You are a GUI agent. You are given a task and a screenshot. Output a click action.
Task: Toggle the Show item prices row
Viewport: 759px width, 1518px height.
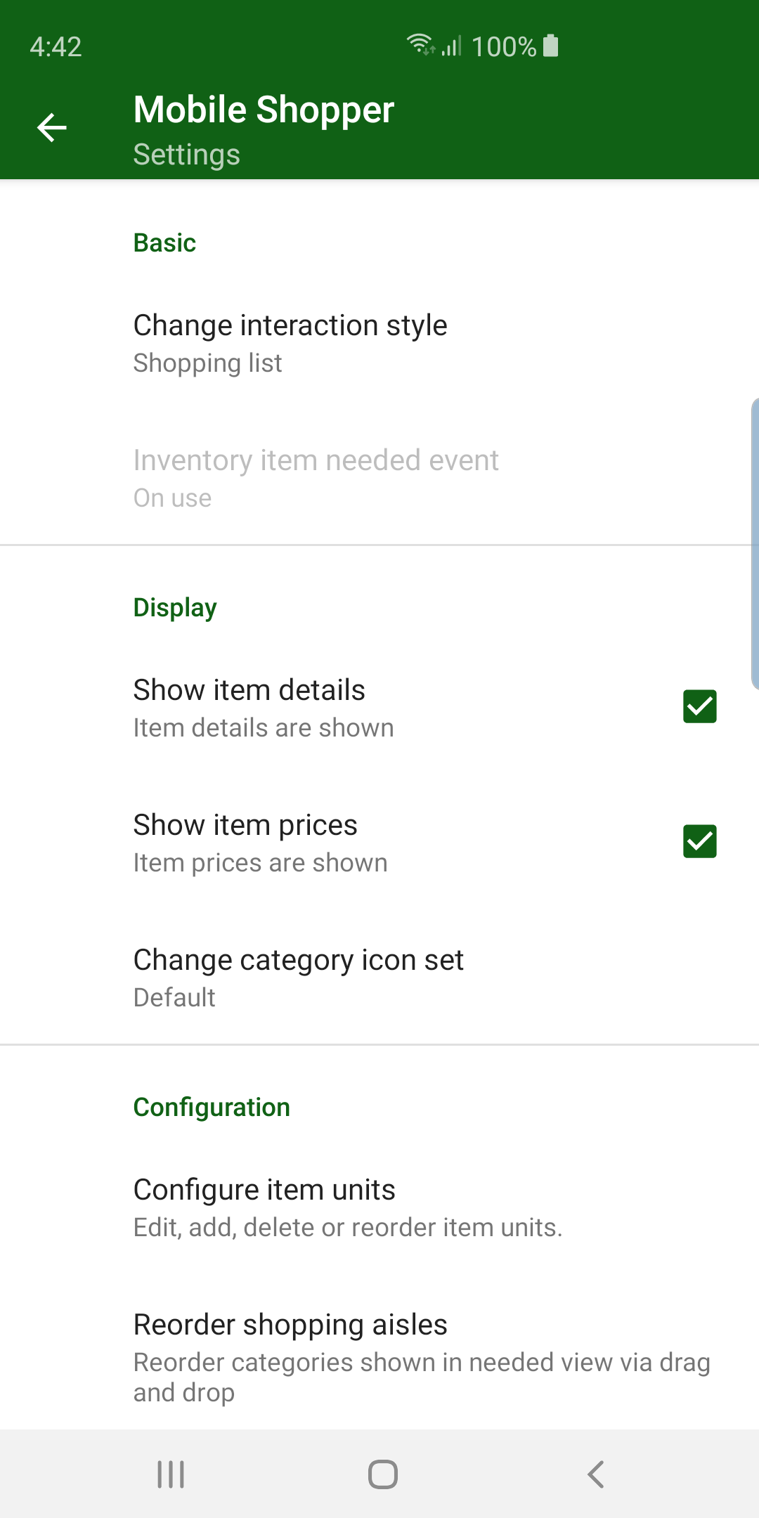click(x=379, y=842)
